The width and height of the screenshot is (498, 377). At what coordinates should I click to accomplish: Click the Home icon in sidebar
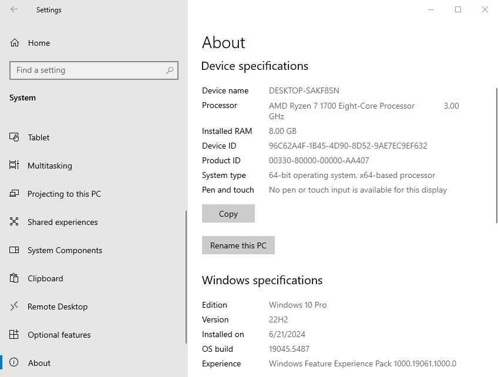click(x=14, y=43)
